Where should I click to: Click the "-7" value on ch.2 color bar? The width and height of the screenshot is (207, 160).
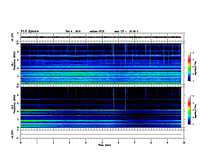[193, 124]
